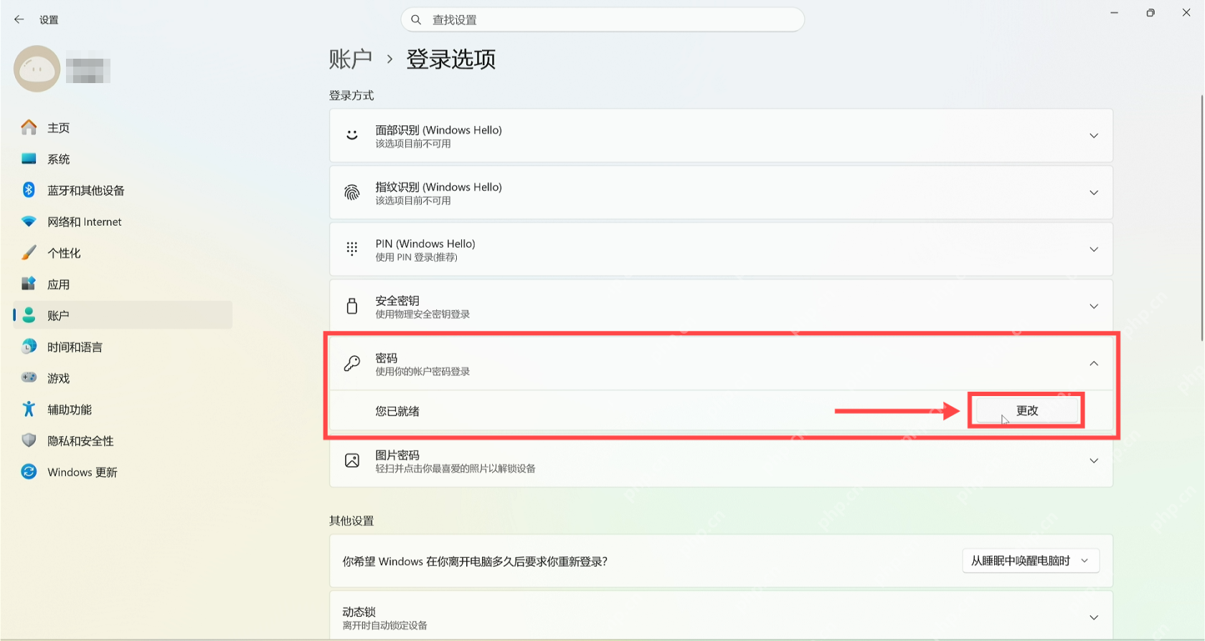Expand the 动态锁 chevron
Image resolution: width=1205 pixels, height=641 pixels.
click(1094, 617)
